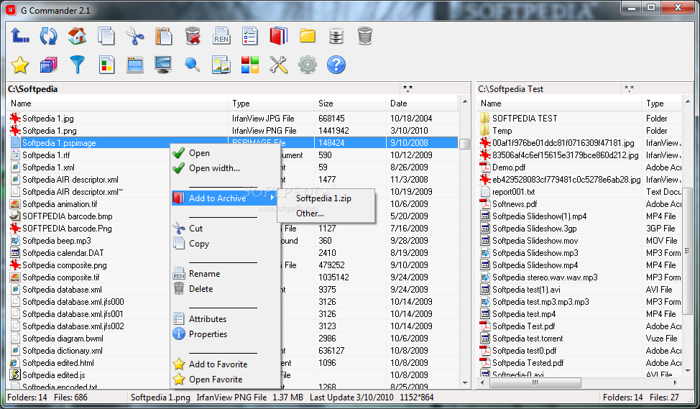Choose Open in the context menu

click(x=226, y=153)
